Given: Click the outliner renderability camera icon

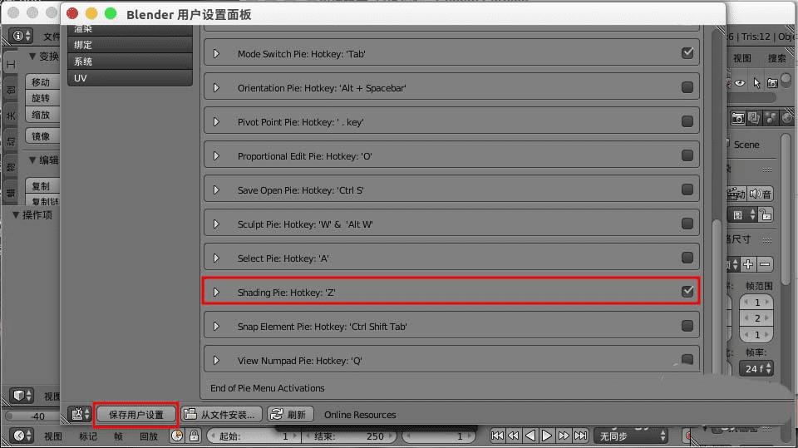Looking at the screenshot, I should [772, 83].
